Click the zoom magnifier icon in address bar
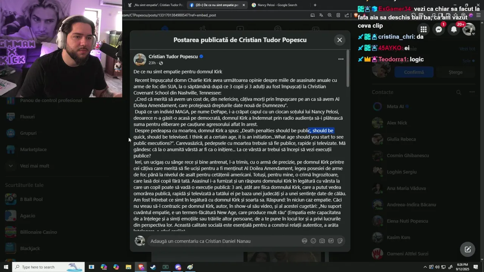Viewport: 484px width, 272px height. click(x=330, y=15)
